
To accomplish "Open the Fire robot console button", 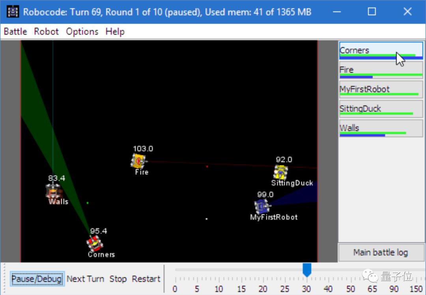I will [381, 70].
